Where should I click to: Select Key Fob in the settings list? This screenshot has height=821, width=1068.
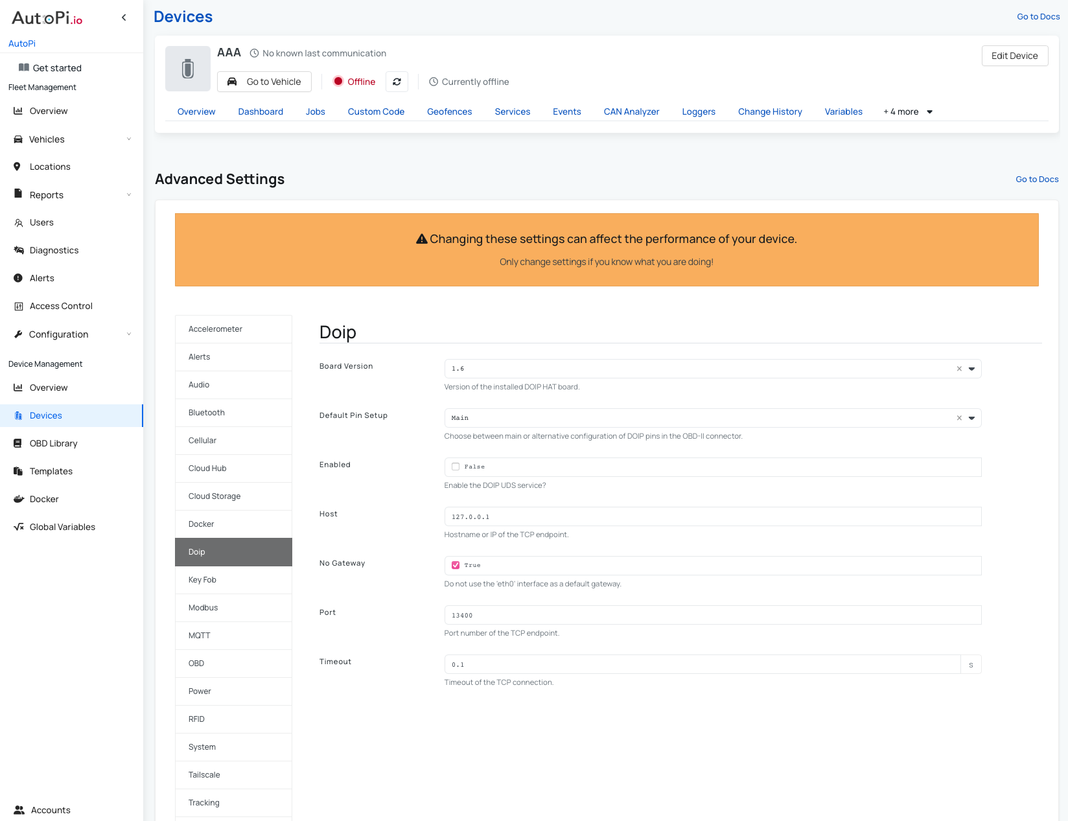pyautogui.click(x=233, y=580)
